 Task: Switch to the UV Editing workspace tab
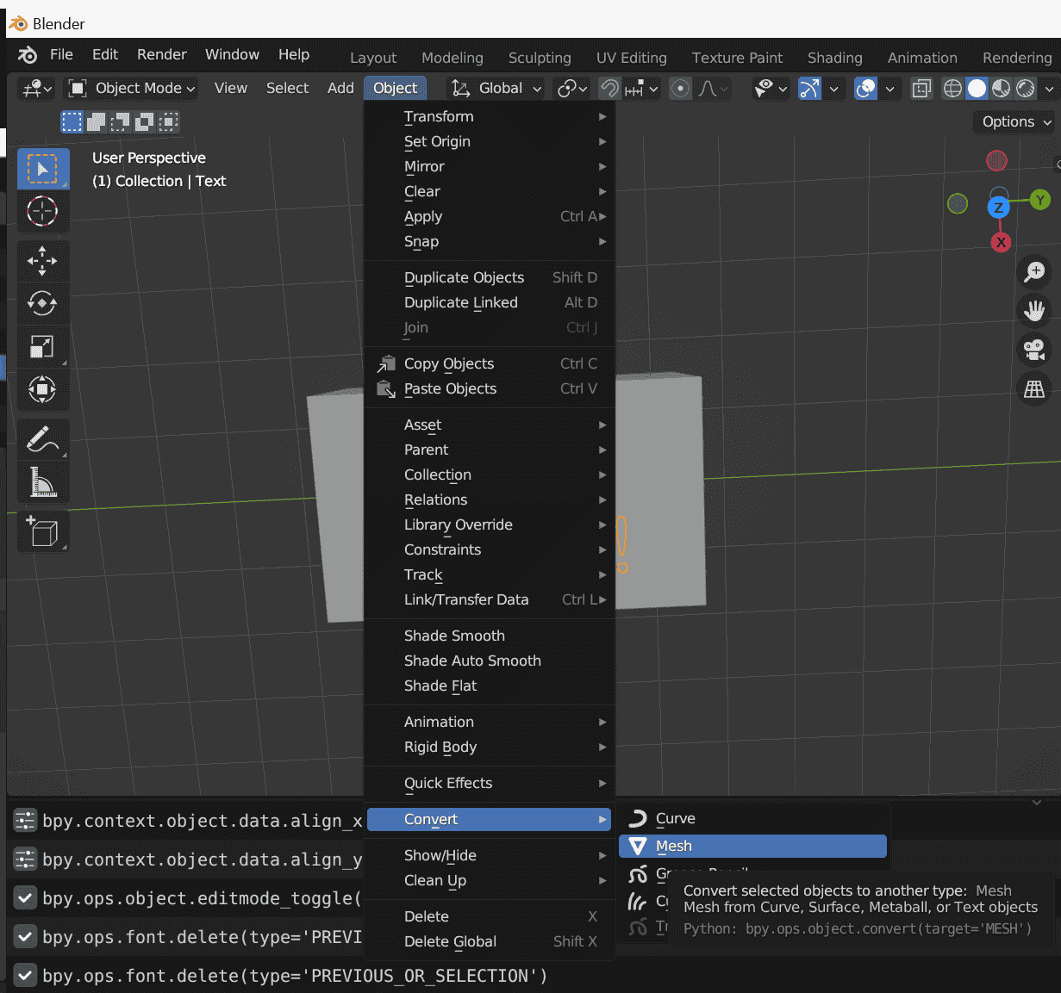[x=632, y=58]
